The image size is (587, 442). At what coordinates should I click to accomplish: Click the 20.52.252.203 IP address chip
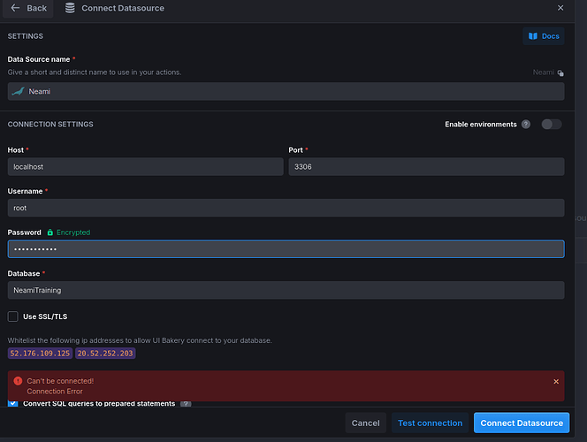105,354
